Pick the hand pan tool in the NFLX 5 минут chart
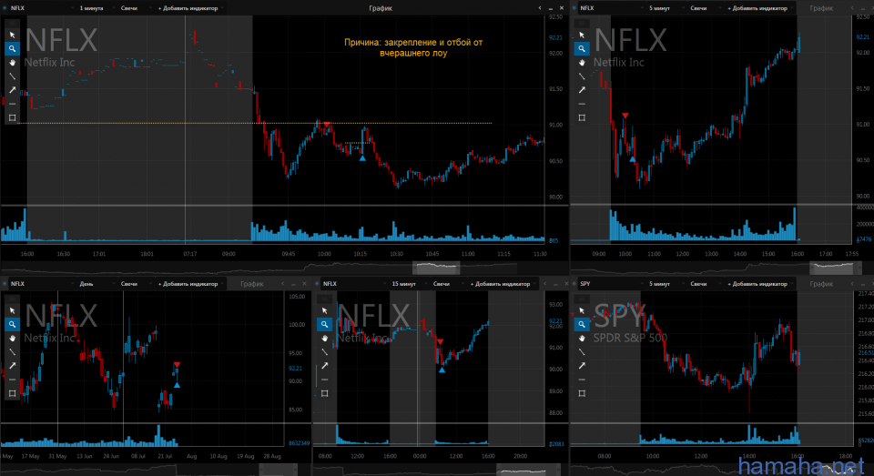Viewport: 874px width, 476px height. click(x=582, y=63)
